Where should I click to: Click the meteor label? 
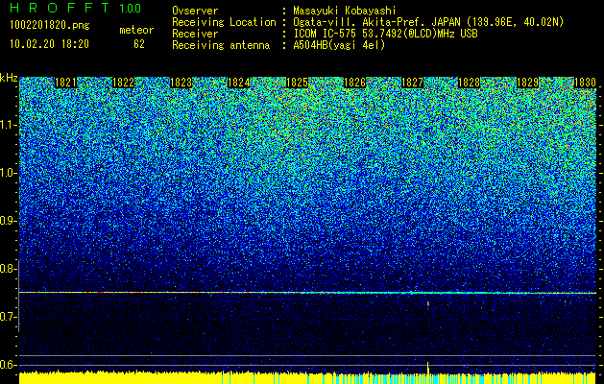[136, 30]
